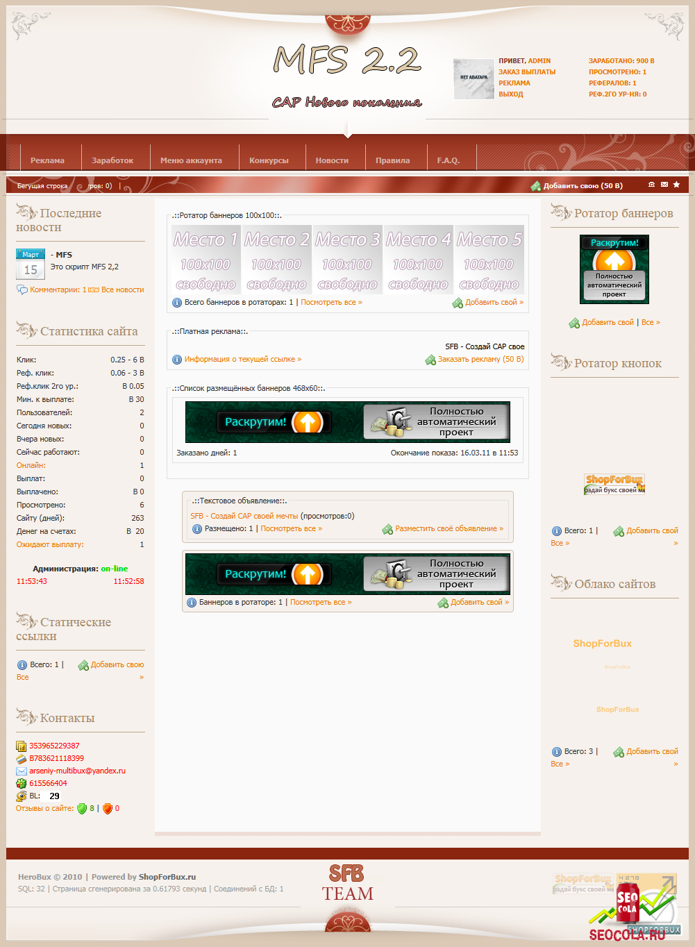Open the 'Заработок' navigation menu
The image size is (695, 947).
point(112,160)
